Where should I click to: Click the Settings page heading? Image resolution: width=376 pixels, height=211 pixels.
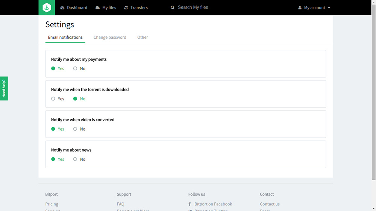(60, 24)
